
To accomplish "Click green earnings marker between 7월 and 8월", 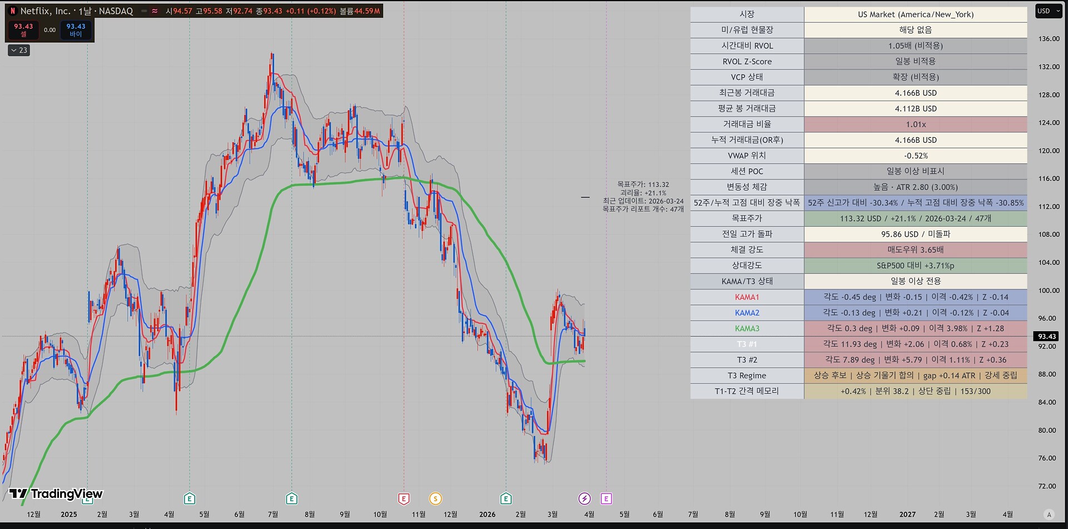I will tap(291, 498).
